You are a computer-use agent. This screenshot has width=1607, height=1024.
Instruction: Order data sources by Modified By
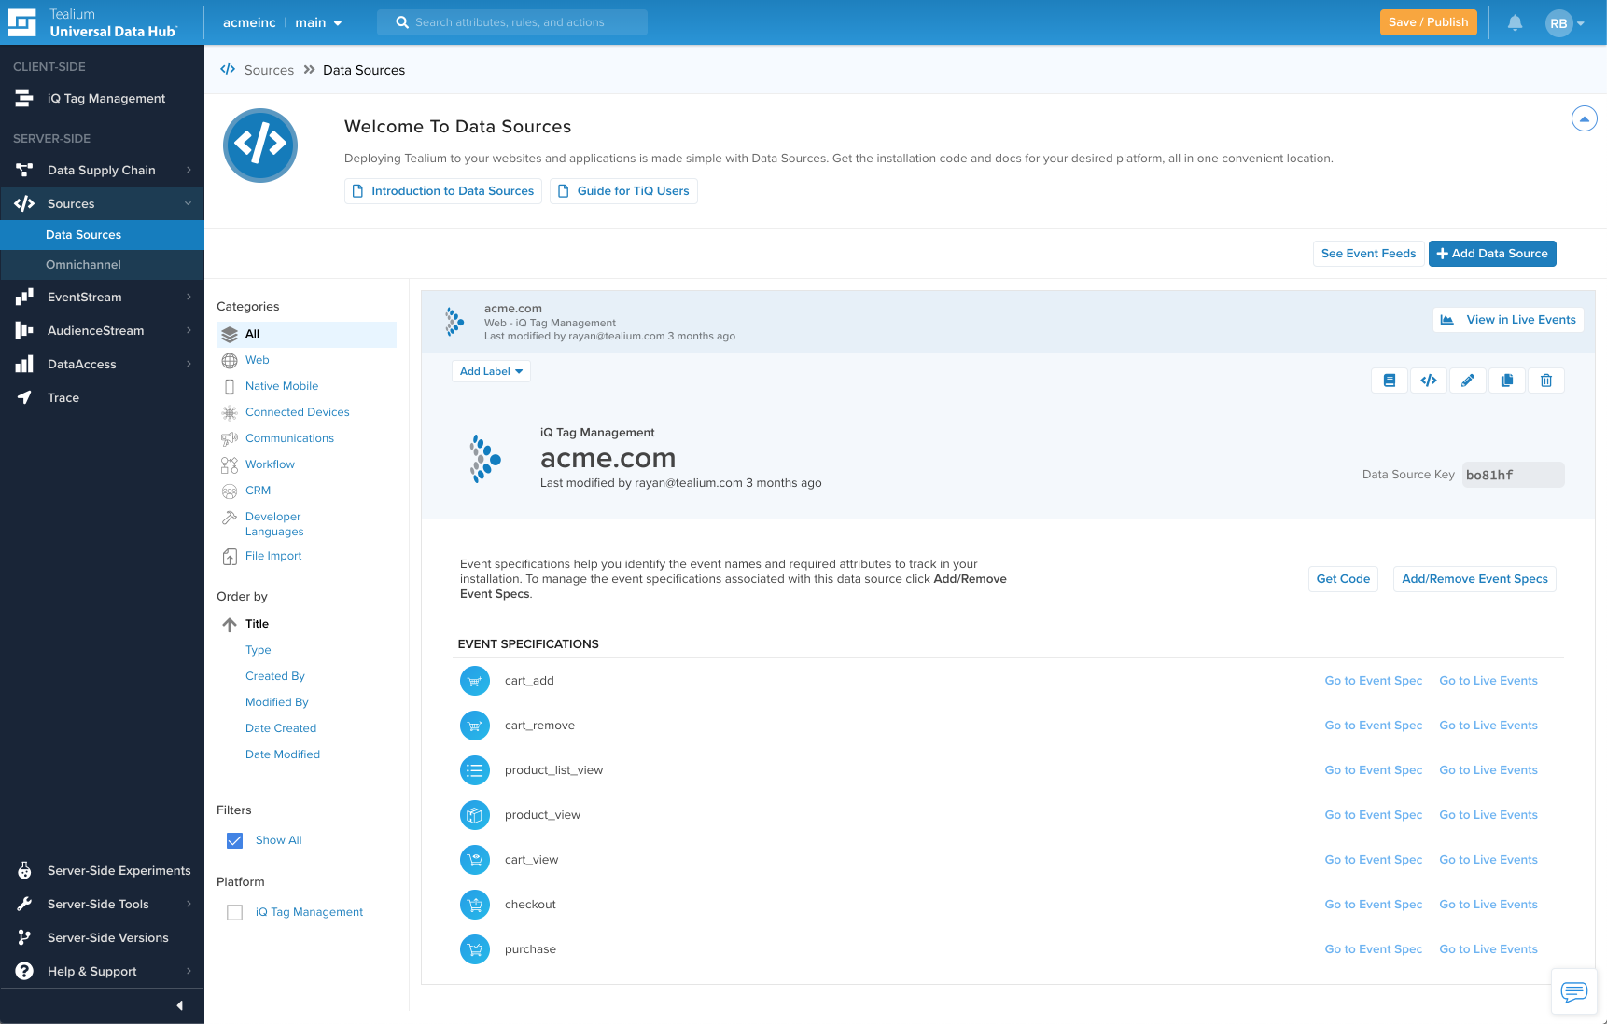277,702
